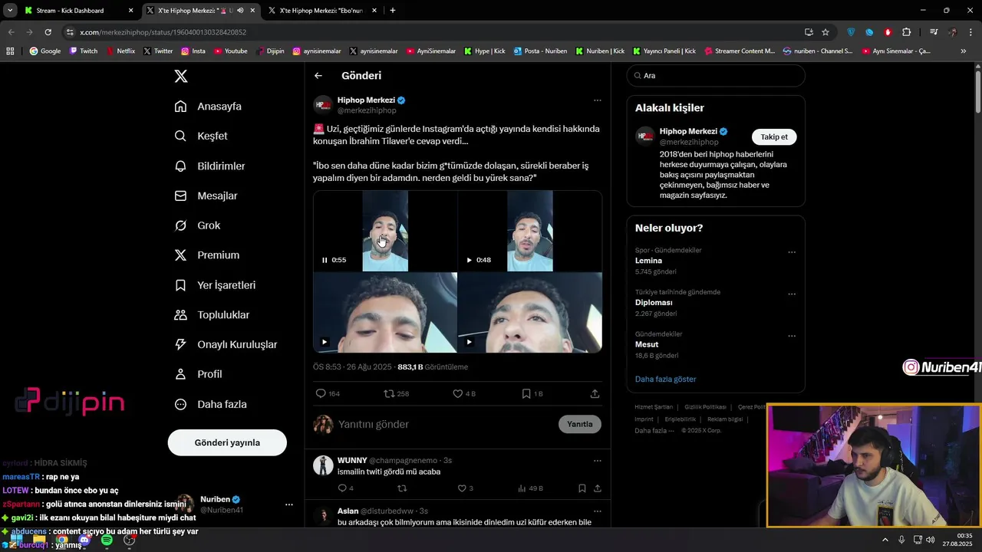Open a new browser tab
This screenshot has width=982, height=552.
393,11
